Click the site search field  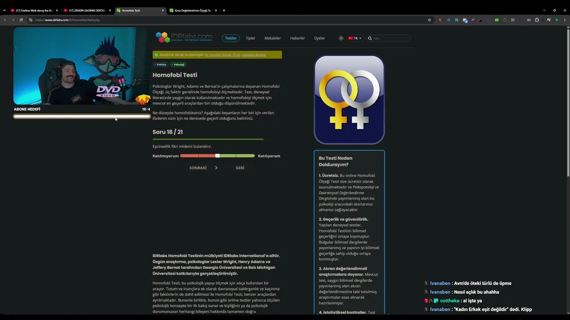tap(388, 38)
